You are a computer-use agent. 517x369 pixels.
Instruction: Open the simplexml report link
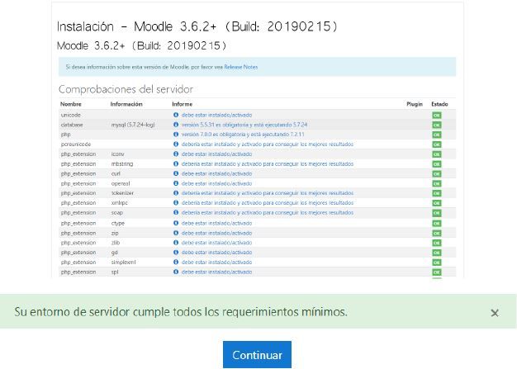216,263
